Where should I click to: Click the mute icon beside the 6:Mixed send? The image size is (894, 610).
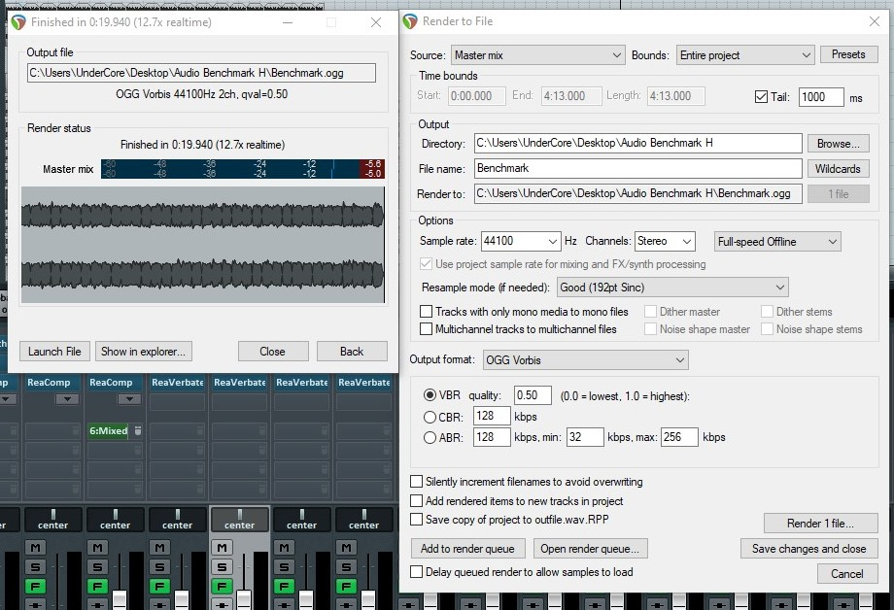(x=137, y=430)
